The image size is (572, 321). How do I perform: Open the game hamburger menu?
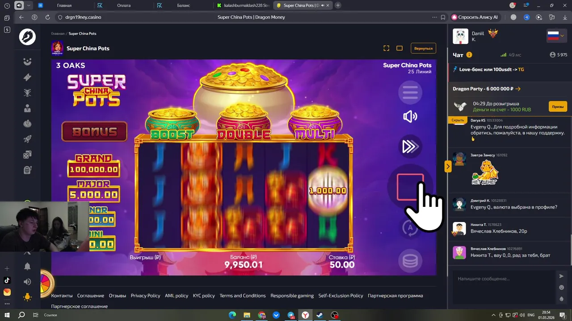[410, 93]
